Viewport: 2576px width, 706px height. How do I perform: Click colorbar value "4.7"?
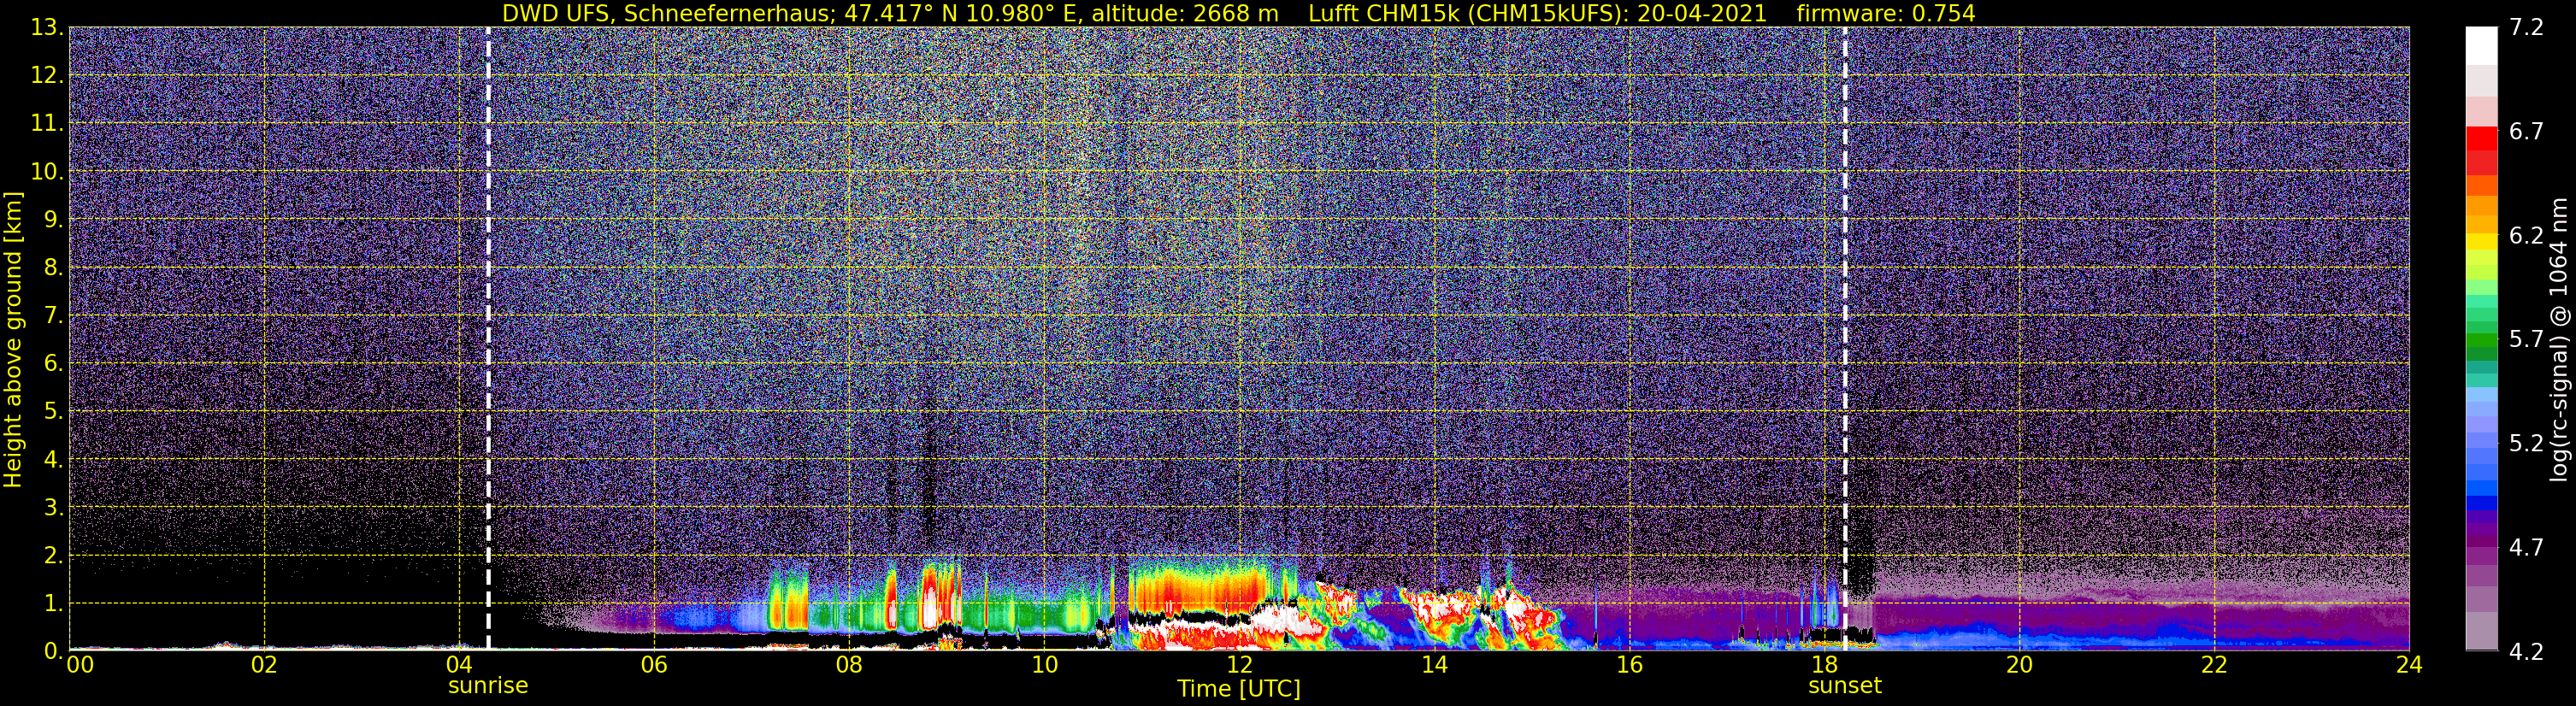[2526, 547]
